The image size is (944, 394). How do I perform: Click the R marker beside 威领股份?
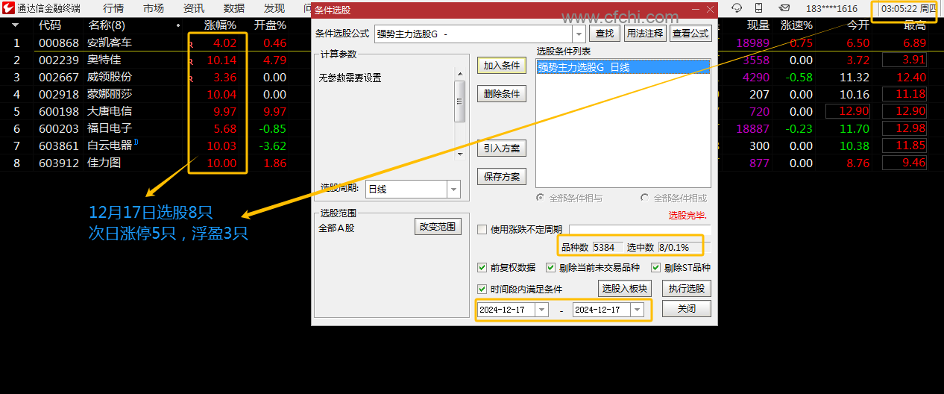pos(191,79)
